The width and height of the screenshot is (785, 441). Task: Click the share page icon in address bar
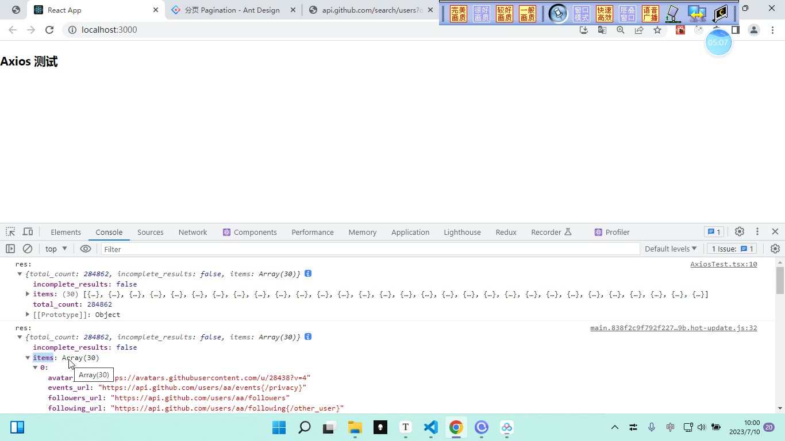(x=639, y=30)
